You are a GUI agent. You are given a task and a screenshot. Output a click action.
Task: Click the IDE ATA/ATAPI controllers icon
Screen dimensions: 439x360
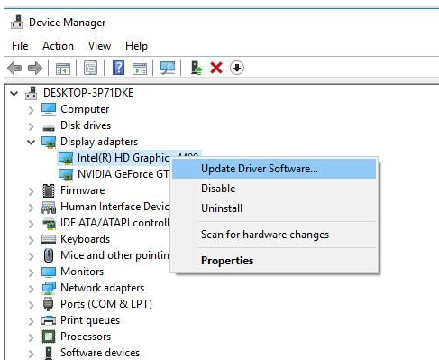(x=49, y=223)
